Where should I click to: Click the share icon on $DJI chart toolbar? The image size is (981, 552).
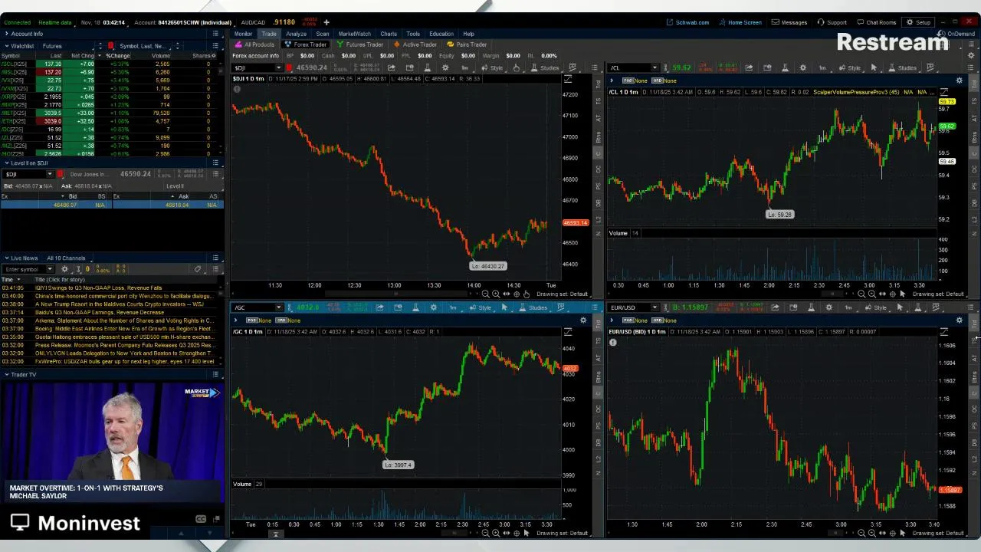(391, 67)
